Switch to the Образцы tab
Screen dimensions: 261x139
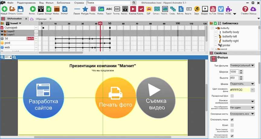pyautogui.click(x=41, y=19)
